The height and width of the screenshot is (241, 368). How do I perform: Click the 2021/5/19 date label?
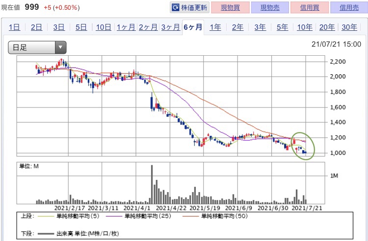click(x=205, y=208)
